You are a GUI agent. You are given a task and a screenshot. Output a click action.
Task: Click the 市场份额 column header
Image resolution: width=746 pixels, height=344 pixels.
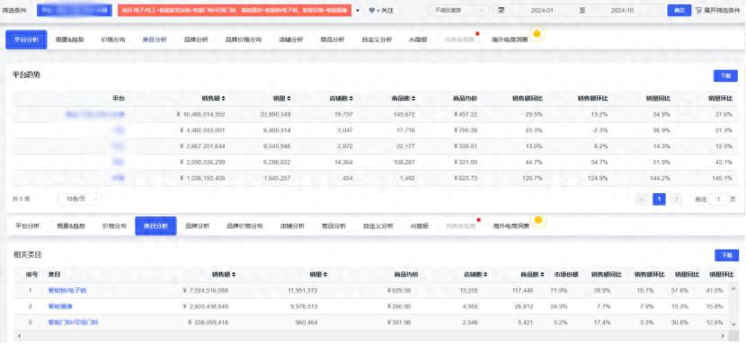(x=566, y=275)
